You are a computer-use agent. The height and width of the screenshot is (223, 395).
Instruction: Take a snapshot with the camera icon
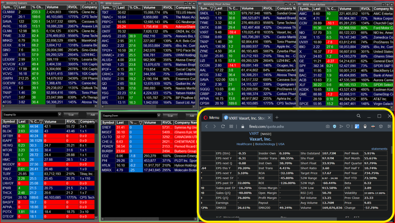[327, 127]
